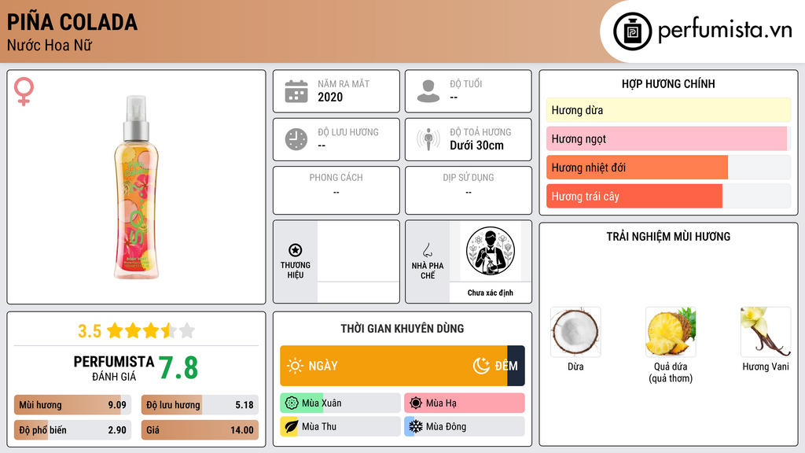Select the Hương ngọt accord bar
This screenshot has height=453, width=805.
(x=668, y=138)
